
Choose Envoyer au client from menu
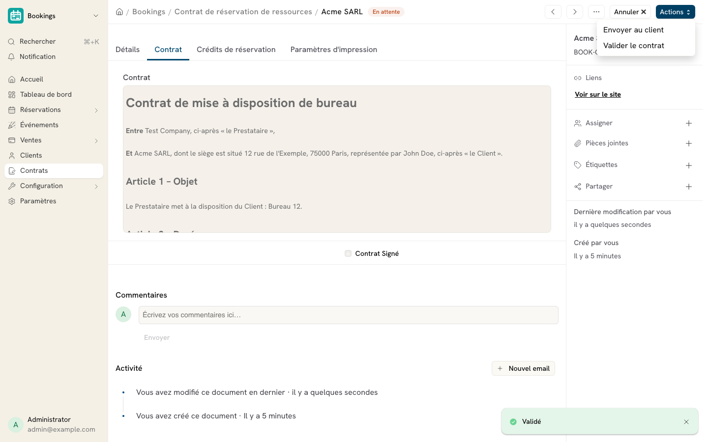click(646, 30)
